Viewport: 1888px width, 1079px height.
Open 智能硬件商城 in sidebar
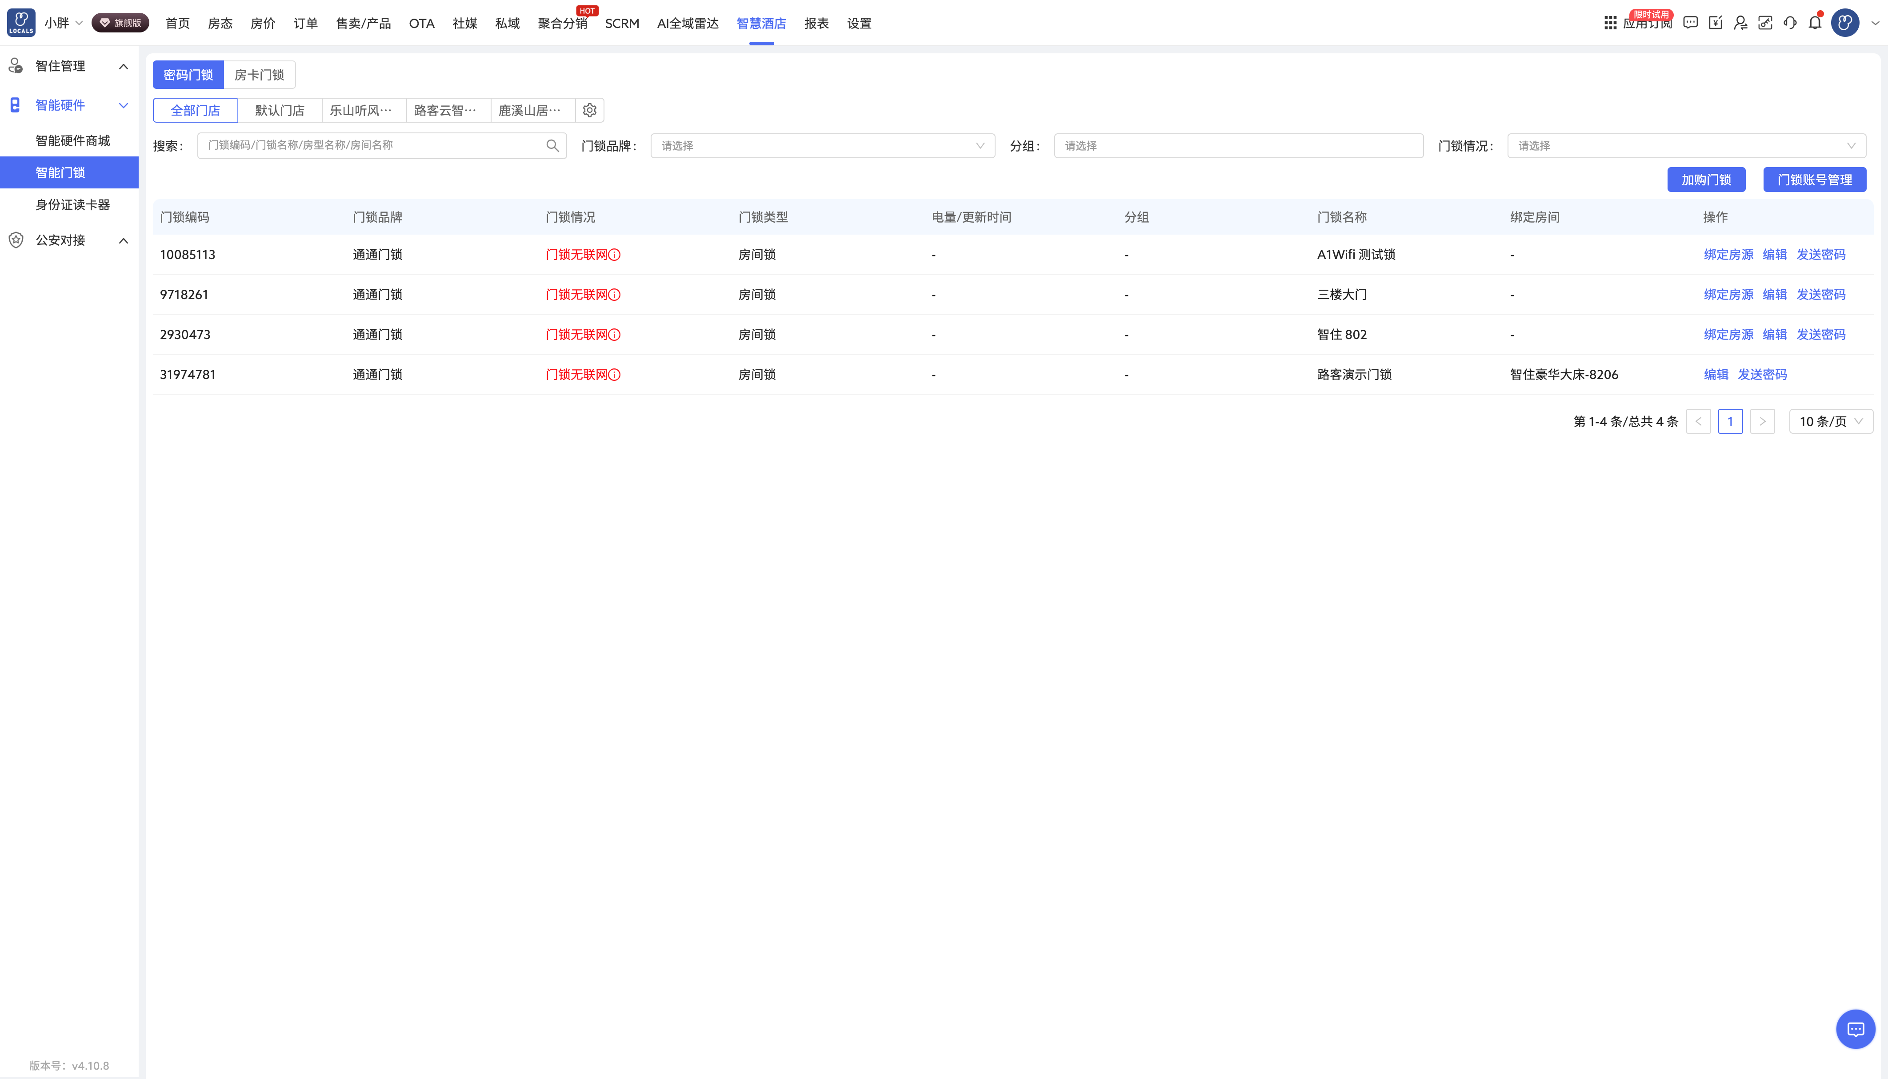[x=72, y=141]
